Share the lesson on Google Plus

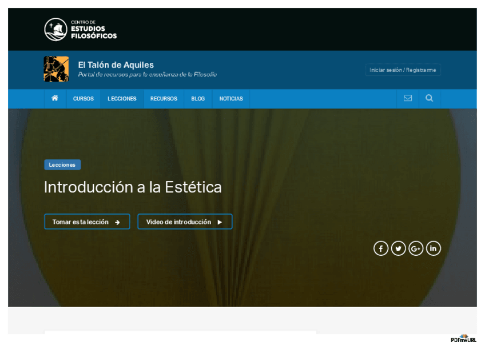pos(416,248)
